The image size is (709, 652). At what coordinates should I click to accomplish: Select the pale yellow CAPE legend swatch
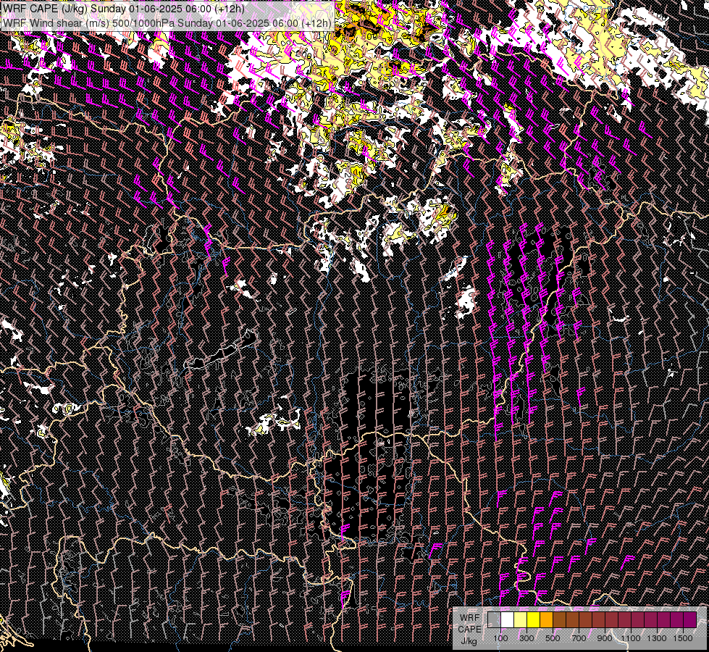click(x=521, y=619)
